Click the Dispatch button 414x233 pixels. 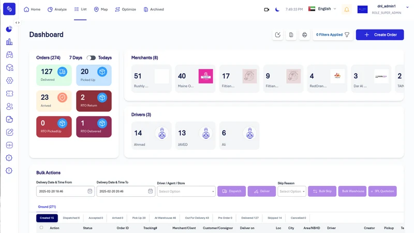point(231,191)
